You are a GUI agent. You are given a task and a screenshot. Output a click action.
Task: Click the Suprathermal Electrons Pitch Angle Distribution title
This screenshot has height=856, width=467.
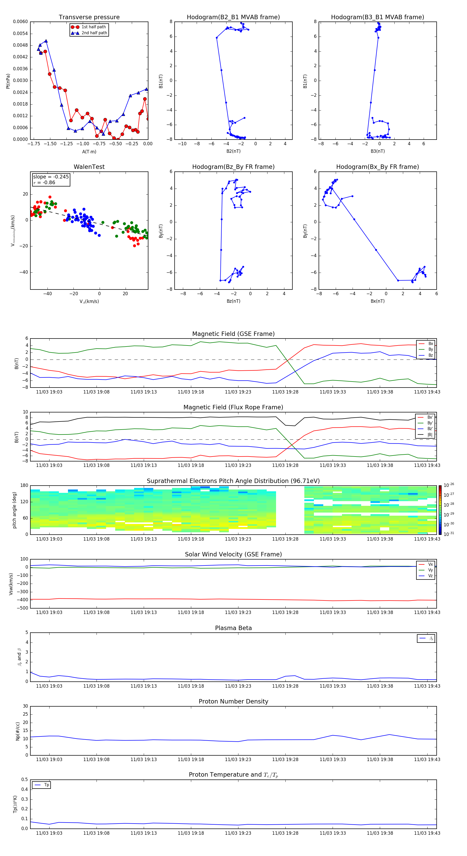click(x=233, y=481)
